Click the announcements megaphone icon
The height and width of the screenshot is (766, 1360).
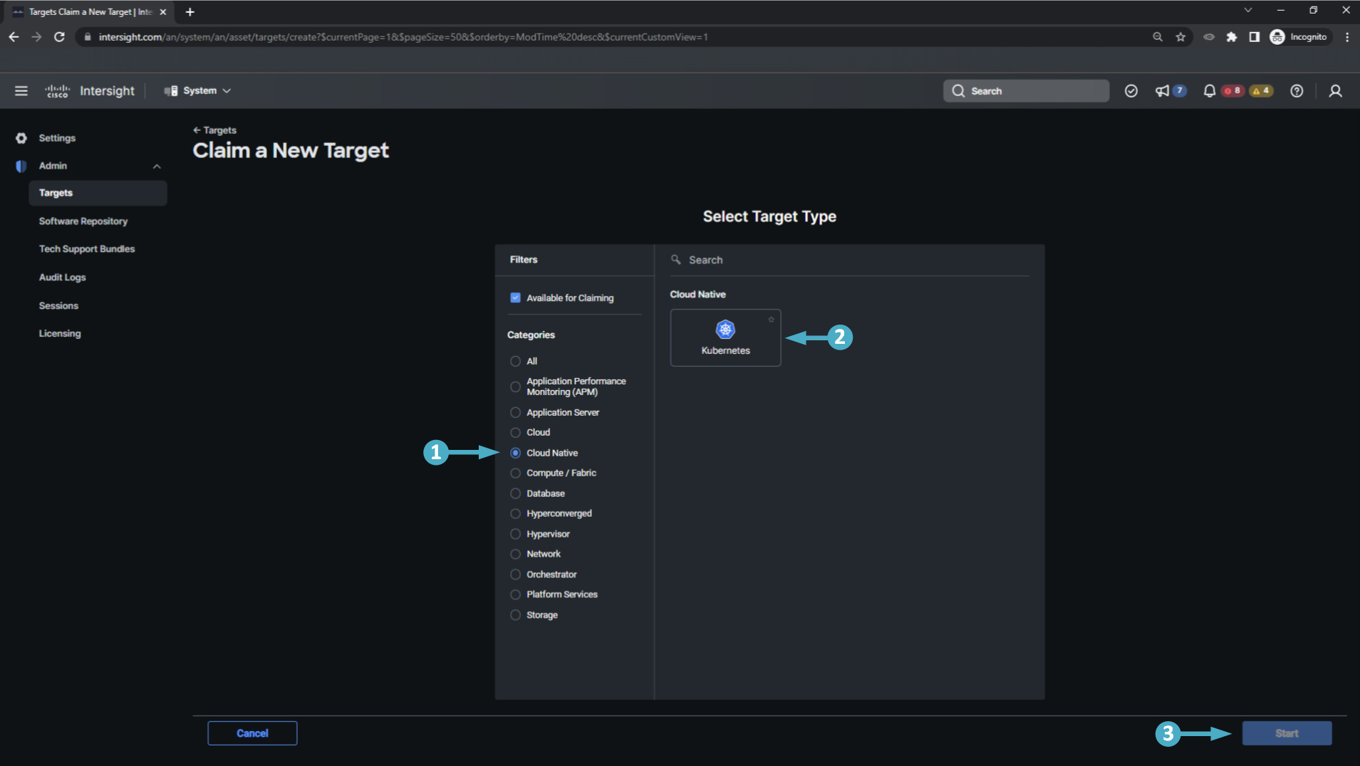pyautogui.click(x=1162, y=91)
